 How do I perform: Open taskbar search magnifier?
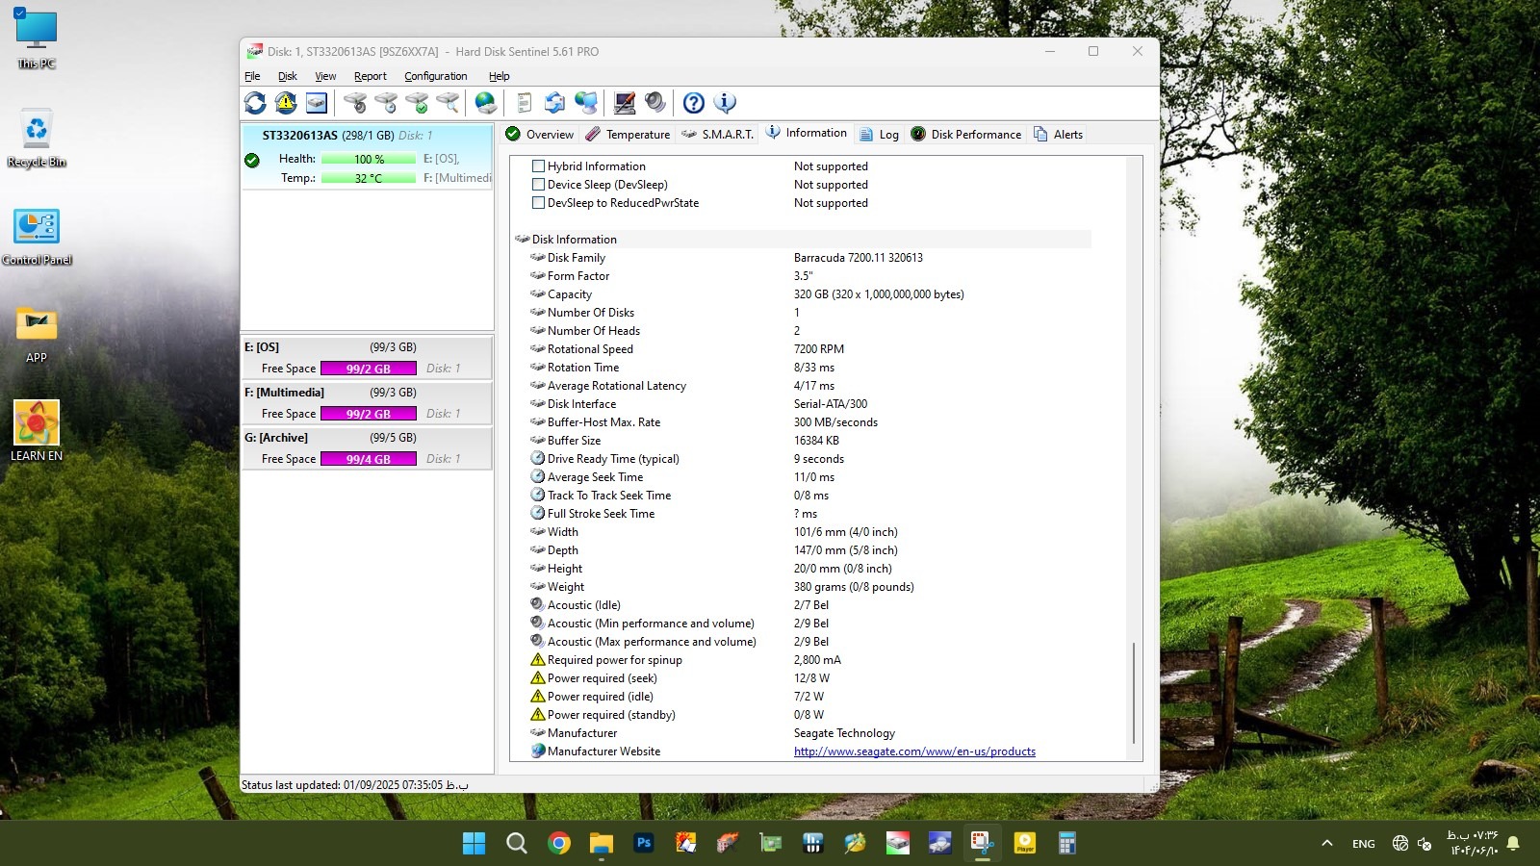click(517, 844)
